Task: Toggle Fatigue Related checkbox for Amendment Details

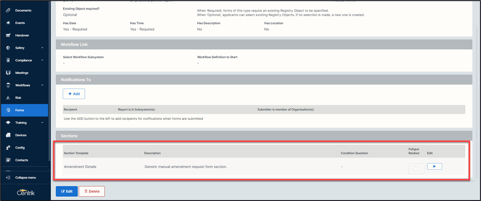Action: 416,168
